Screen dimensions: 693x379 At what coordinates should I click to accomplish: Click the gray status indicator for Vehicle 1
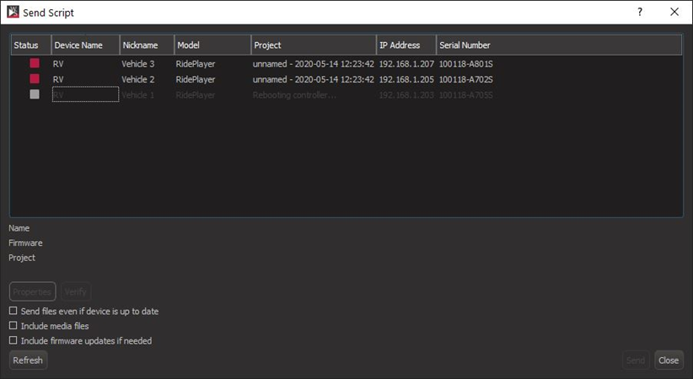tap(35, 94)
